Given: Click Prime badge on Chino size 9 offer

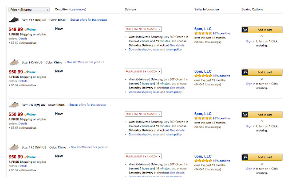Looking at the screenshot, I should coord(30,72).
